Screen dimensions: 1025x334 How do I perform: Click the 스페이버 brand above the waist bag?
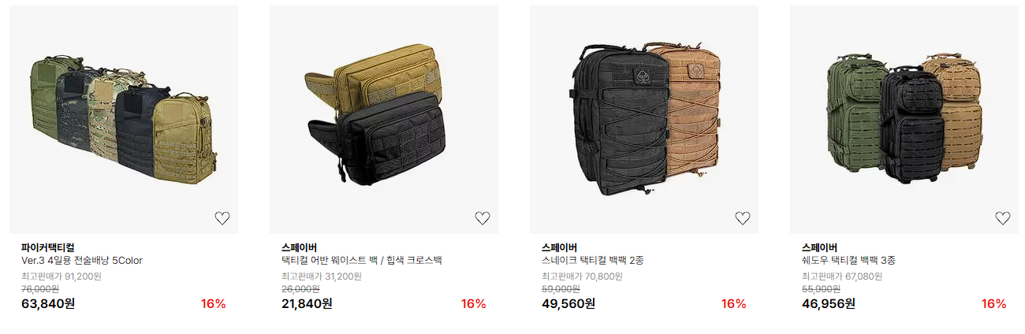(300, 247)
